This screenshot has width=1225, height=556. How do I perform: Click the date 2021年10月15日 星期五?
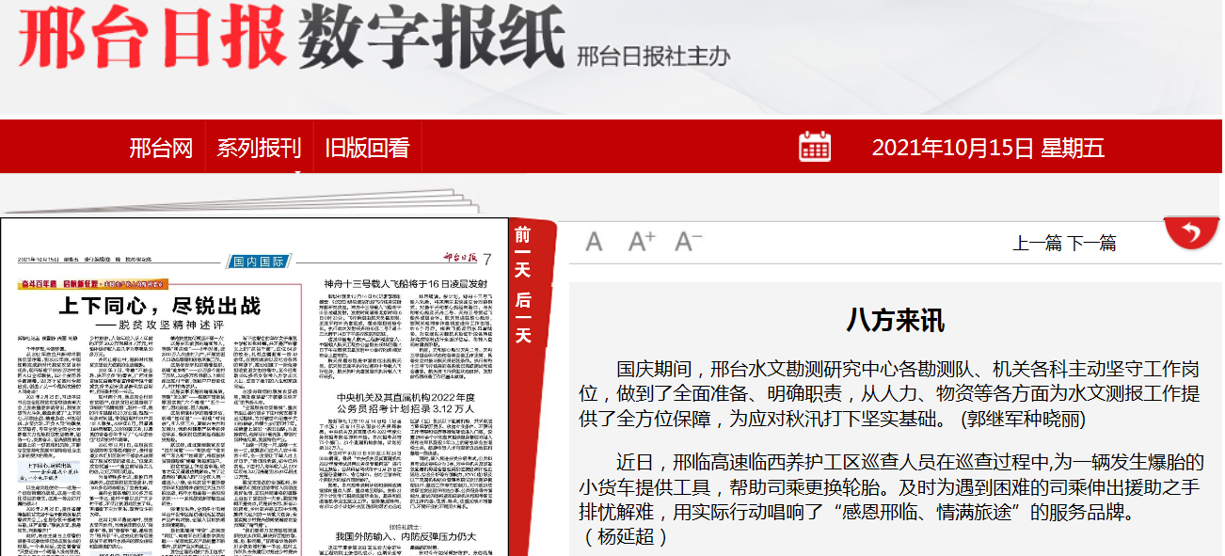click(988, 148)
